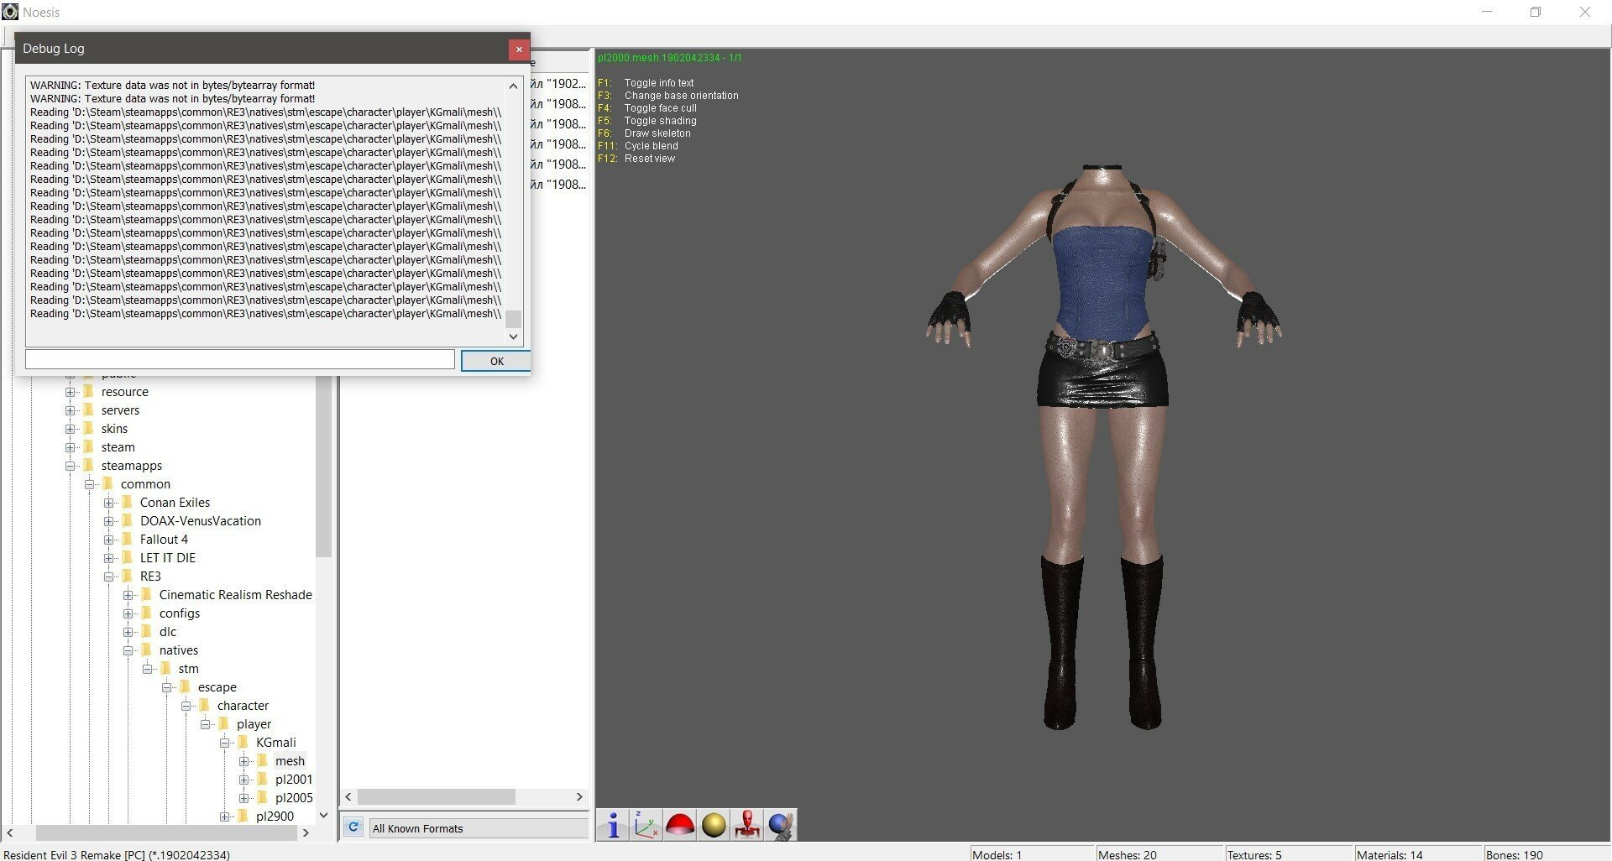The height and width of the screenshot is (861, 1612).
Task: Click the Resident Evil 3 Remake status text
Action: pyautogui.click(x=117, y=854)
